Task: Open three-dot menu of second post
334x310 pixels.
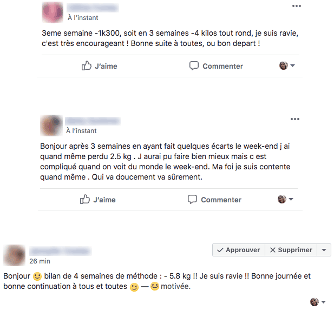Action: coord(295,119)
